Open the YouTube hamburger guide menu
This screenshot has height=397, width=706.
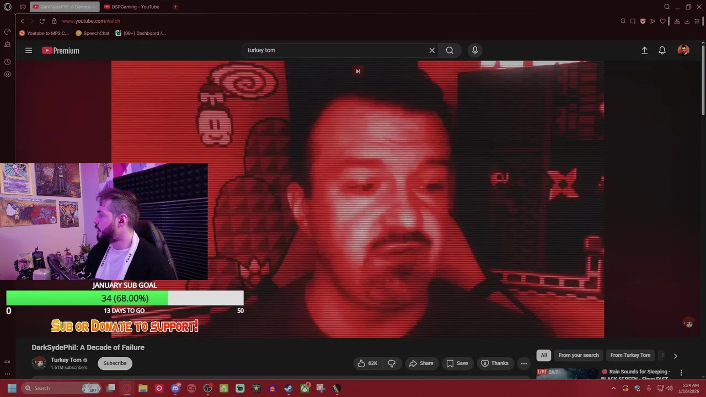[29, 50]
